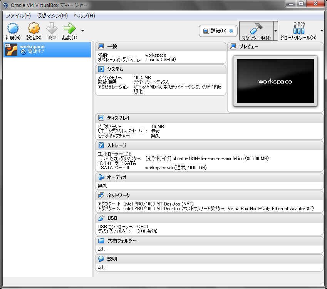Click the OHCI USB controller value
Image resolution: width=327 pixels, height=289 pixels.
(x=143, y=227)
